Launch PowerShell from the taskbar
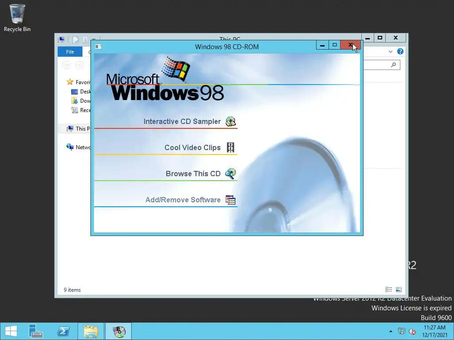This screenshot has height=340, width=454. [x=63, y=331]
